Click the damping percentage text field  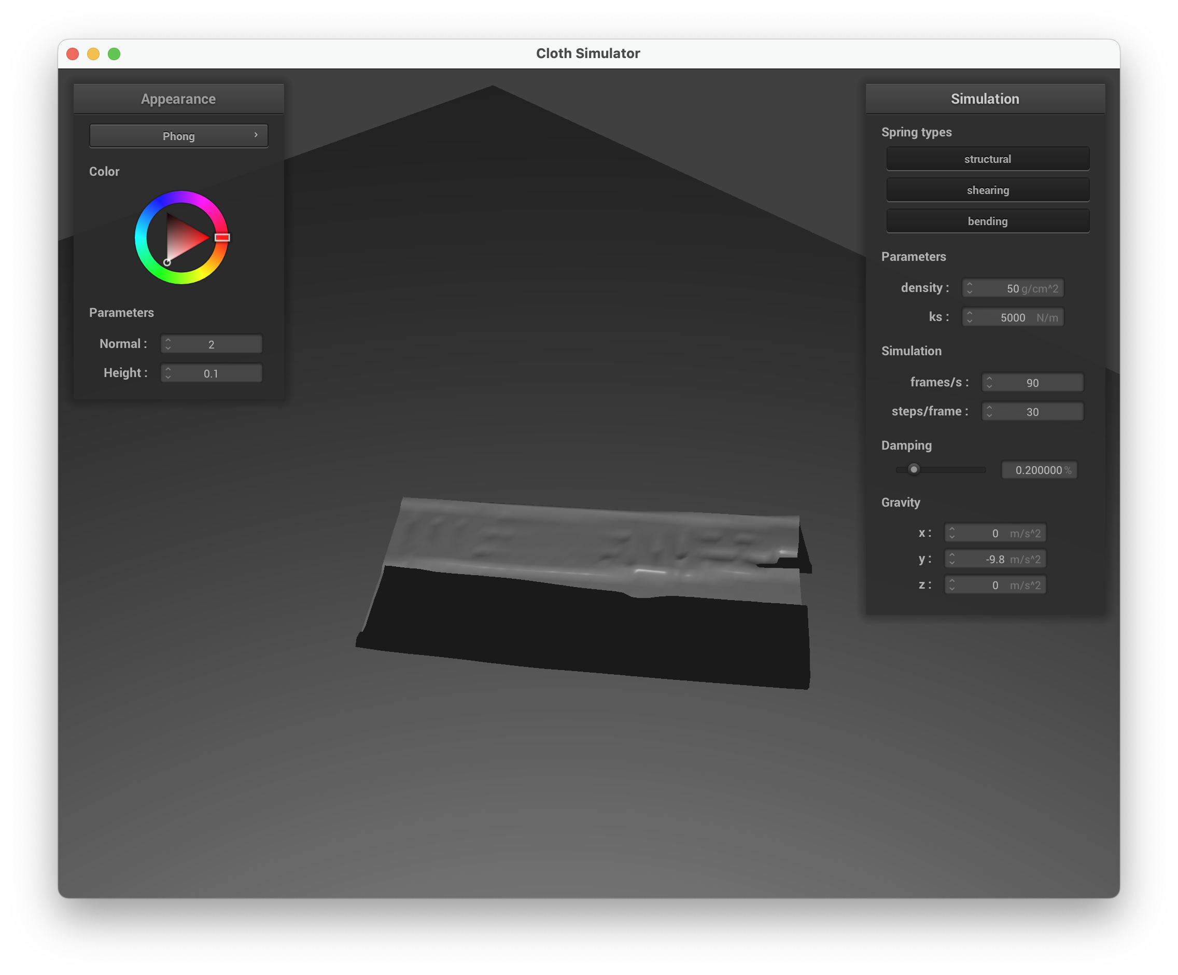(x=1039, y=469)
